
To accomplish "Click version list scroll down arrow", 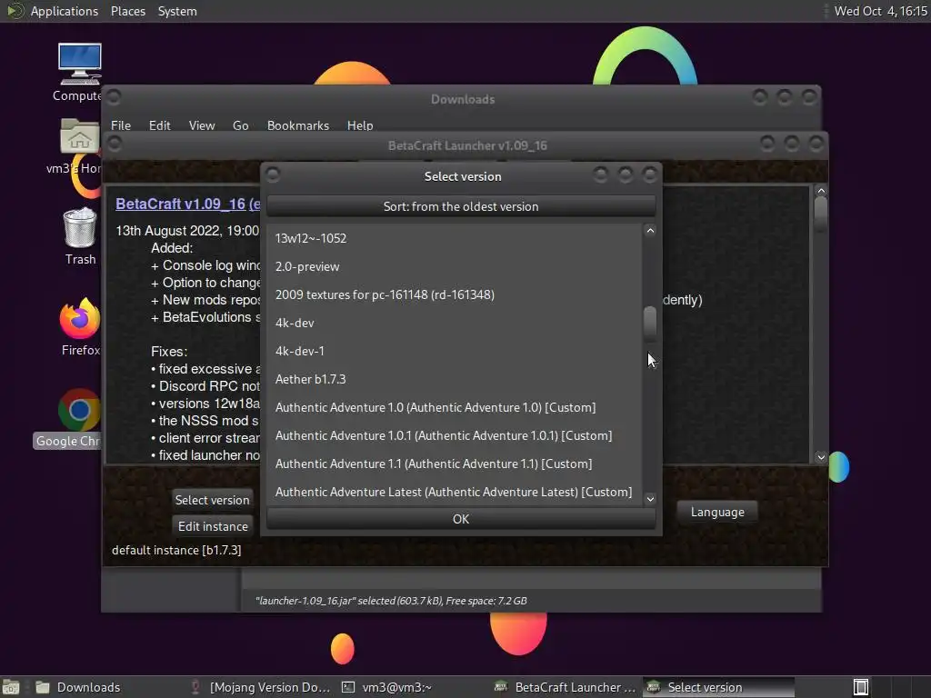I will [650, 499].
